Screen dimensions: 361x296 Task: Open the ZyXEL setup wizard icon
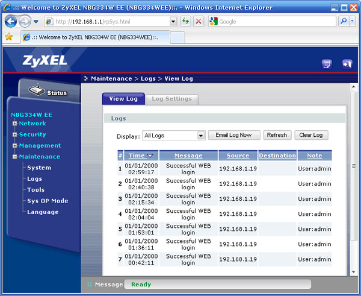tap(327, 63)
